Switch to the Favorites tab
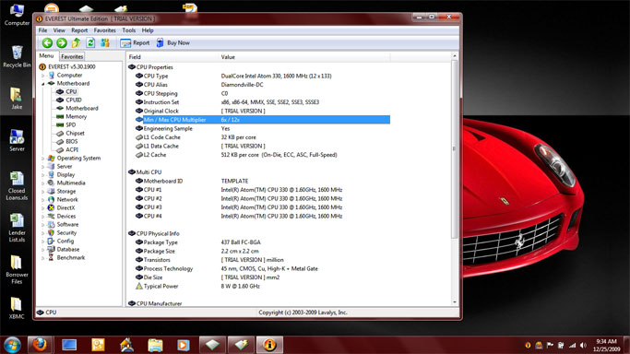The width and height of the screenshot is (630, 354). [72, 56]
